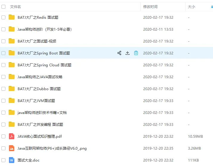The width and height of the screenshot is (213, 166).
Task: Open folder BATJ大厂之并发编程 面试题
Action: click(x=40, y=124)
